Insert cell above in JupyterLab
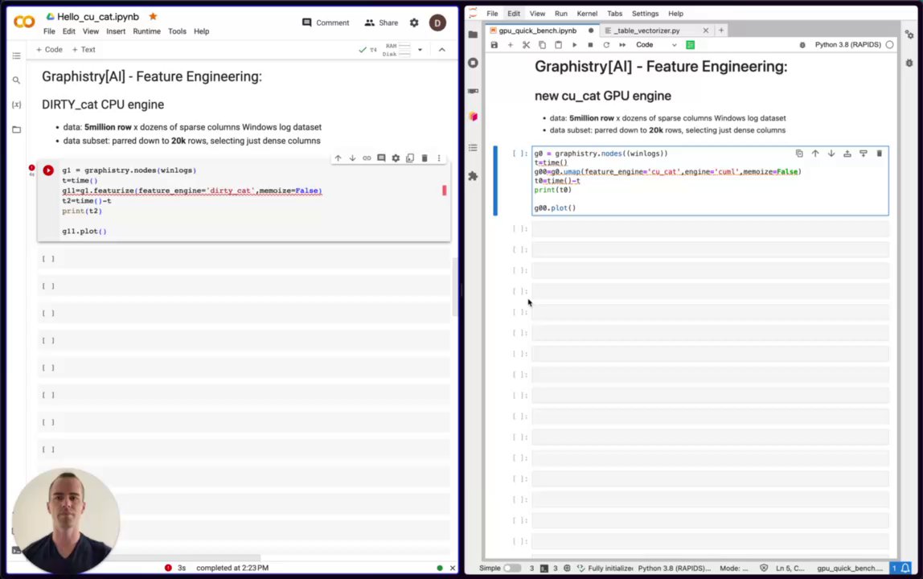The height and width of the screenshot is (579, 923). click(847, 154)
